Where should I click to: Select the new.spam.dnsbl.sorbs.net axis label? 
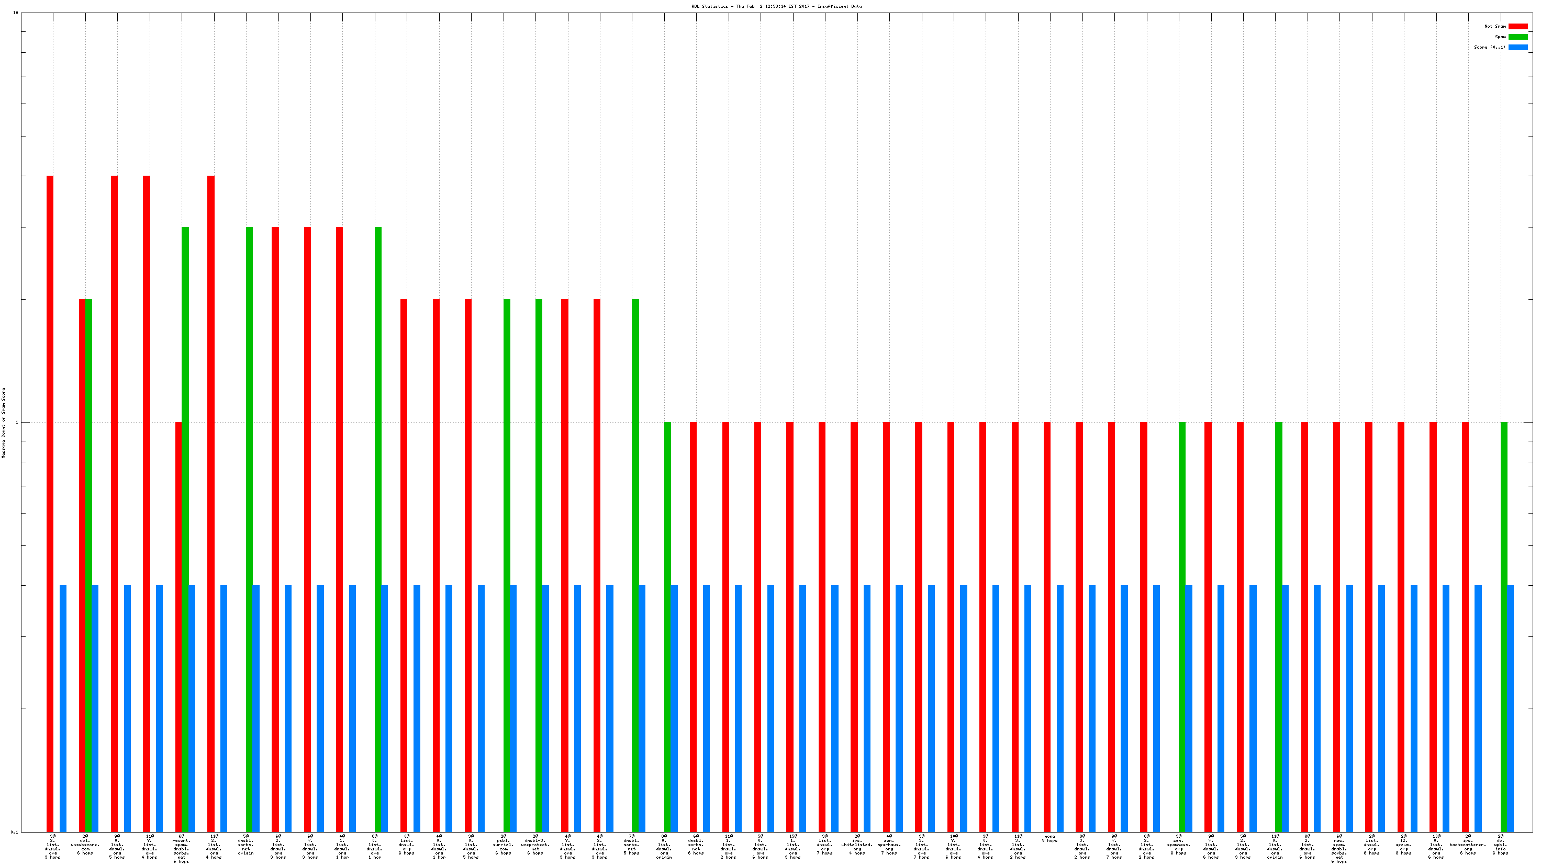click(x=1339, y=849)
